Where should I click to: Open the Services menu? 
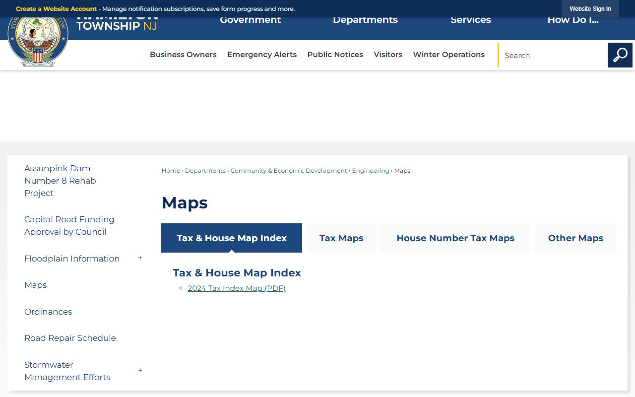point(471,20)
